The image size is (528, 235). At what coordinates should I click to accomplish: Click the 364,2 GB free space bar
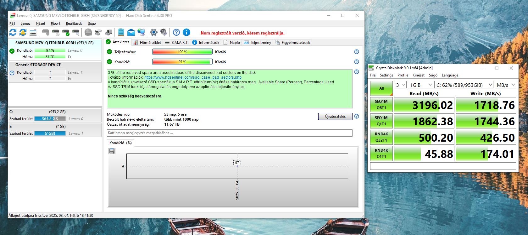pyautogui.click(x=50, y=119)
